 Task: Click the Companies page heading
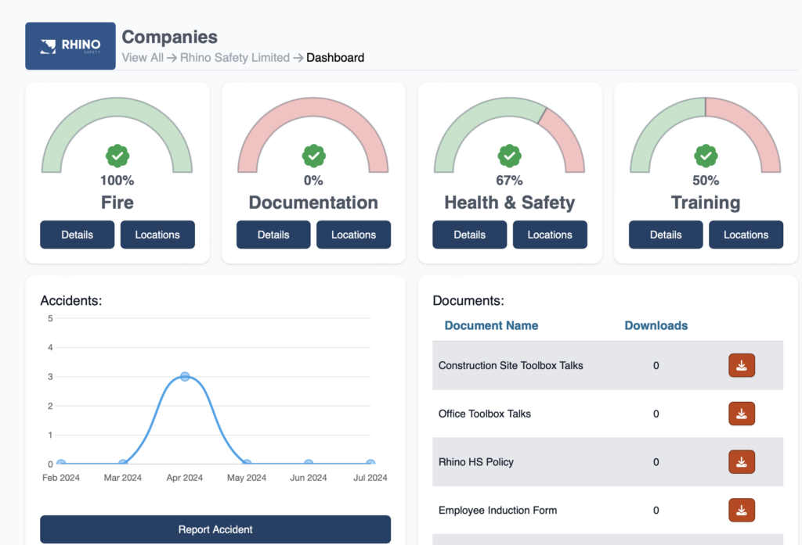169,37
